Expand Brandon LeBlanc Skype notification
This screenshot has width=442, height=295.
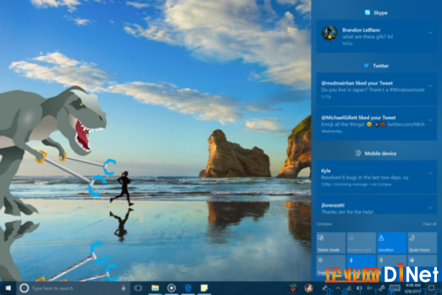tap(430, 32)
